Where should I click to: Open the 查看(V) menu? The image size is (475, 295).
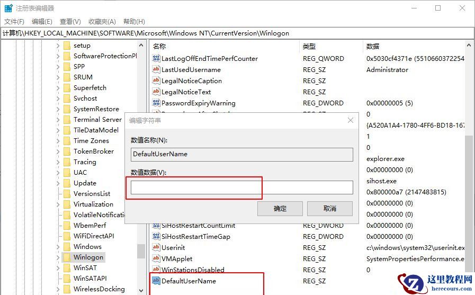coord(70,22)
